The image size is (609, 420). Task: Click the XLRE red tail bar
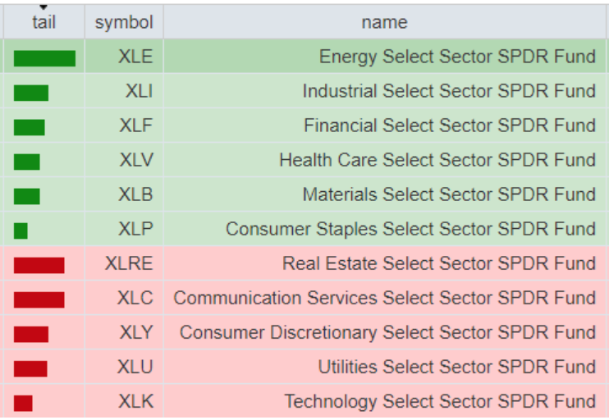[39, 265]
